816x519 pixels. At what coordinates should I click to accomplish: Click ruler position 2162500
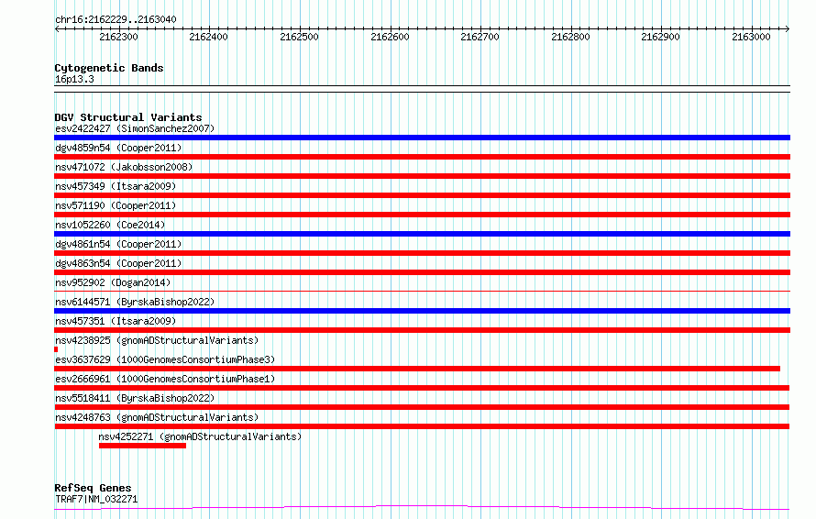coord(299,37)
